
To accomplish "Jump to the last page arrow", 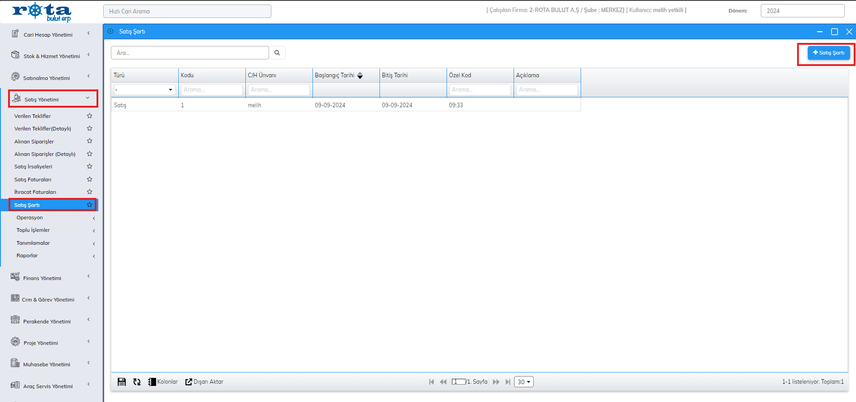I will point(508,382).
